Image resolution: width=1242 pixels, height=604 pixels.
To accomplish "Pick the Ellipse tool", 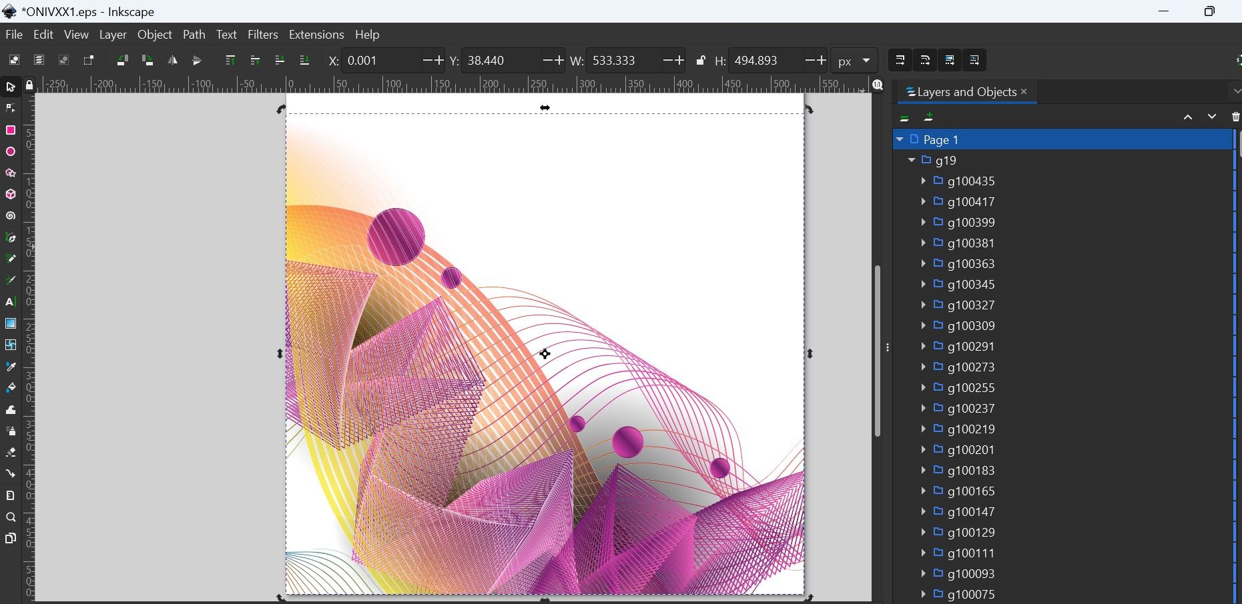I will pyautogui.click(x=11, y=151).
